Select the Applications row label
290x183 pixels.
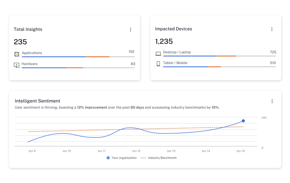pos(32,53)
